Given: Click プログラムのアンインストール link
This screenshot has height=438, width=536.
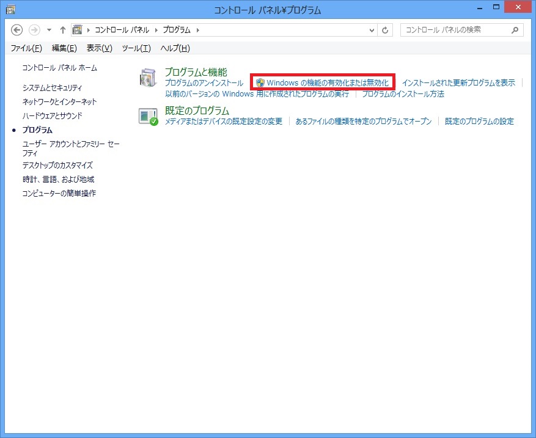Looking at the screenshot, I should (x=204, y=83).
